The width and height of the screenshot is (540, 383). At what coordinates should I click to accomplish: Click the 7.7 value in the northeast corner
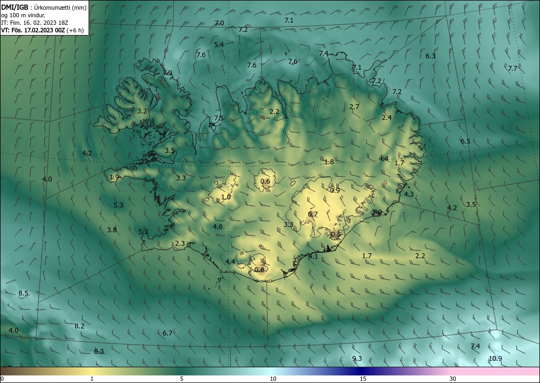tap(512, 68)
